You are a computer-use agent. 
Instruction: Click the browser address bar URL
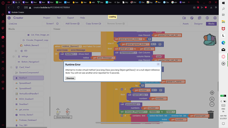pyautogui.click(x=52, y=7)
